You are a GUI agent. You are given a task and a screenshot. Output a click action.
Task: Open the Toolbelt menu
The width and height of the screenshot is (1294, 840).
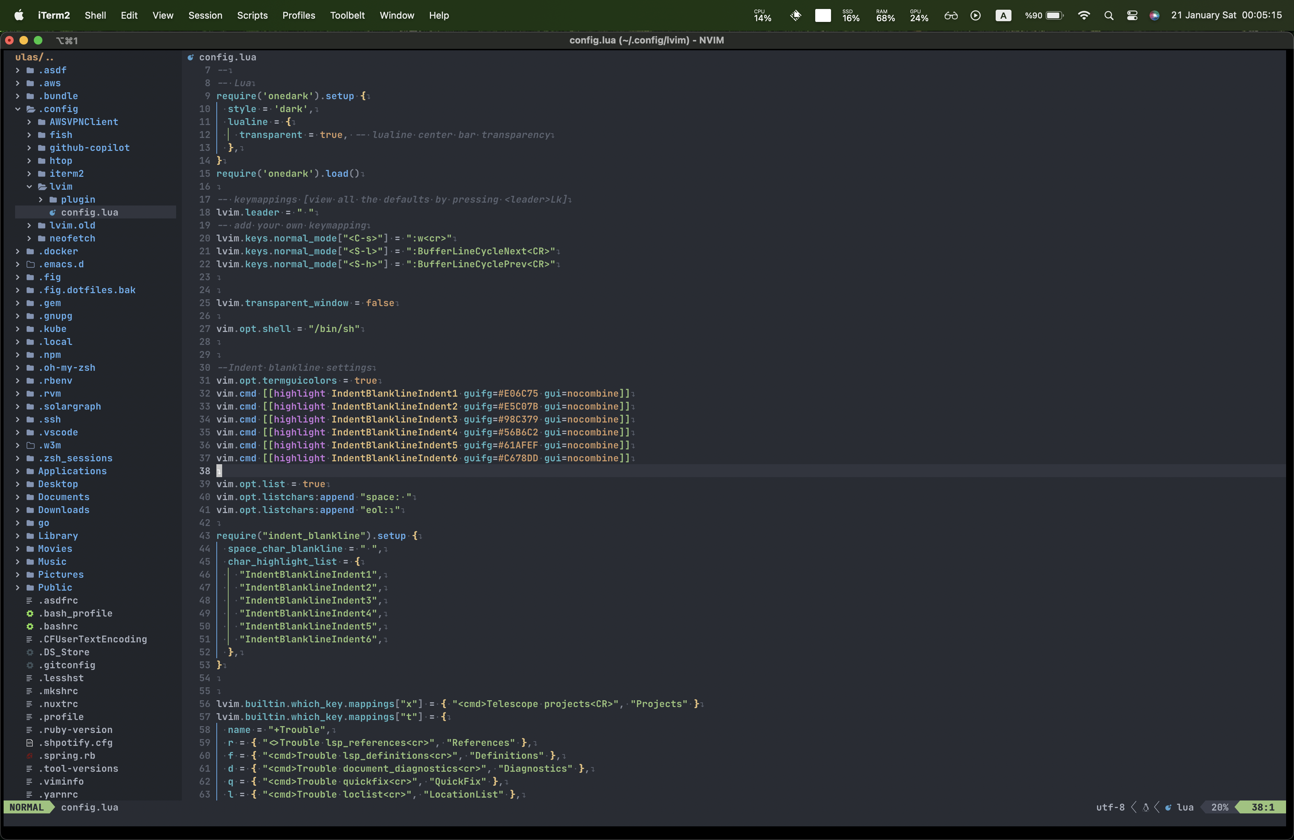(x=347, y=15)
